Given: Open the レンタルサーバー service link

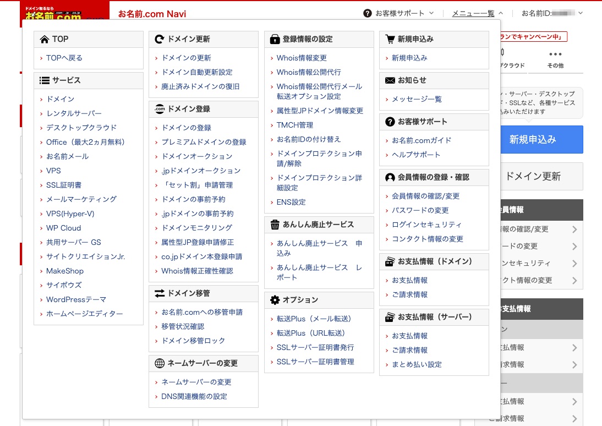Looking at the screenshot, I should (x=74, y=113).
